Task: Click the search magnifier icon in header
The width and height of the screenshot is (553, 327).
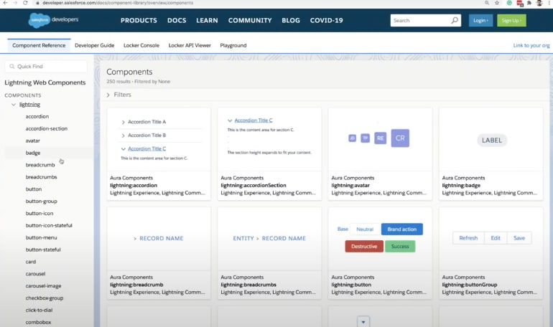Action: tap(455, 20)
